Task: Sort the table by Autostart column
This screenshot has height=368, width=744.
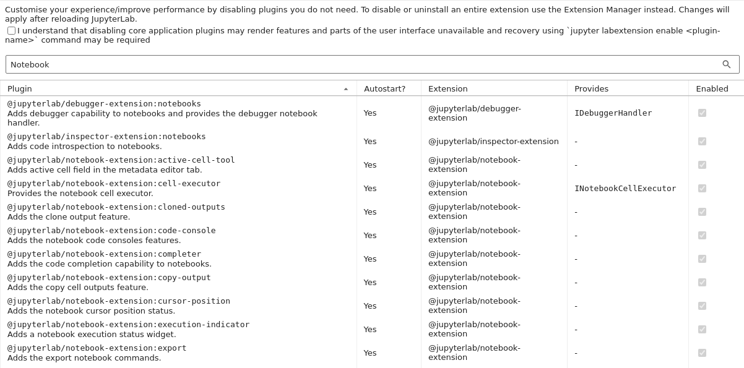Action: (384, 88)
